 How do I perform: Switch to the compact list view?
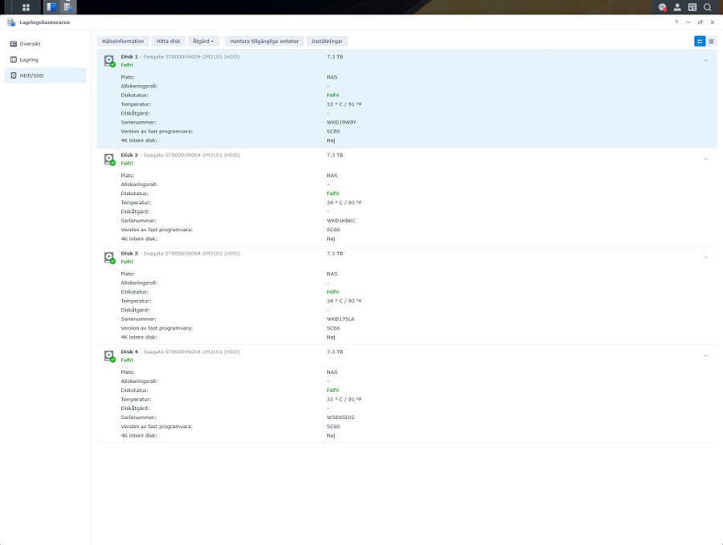pyautogui.click(x=711, y=42)
